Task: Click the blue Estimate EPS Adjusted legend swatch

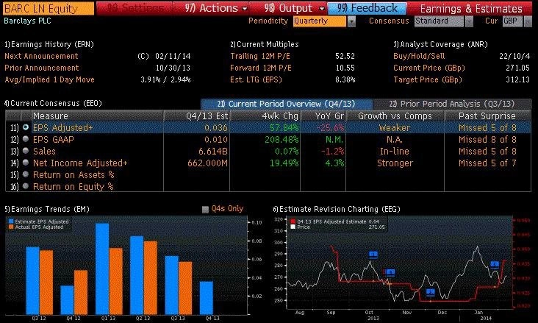Action: [x=11, y=221]
